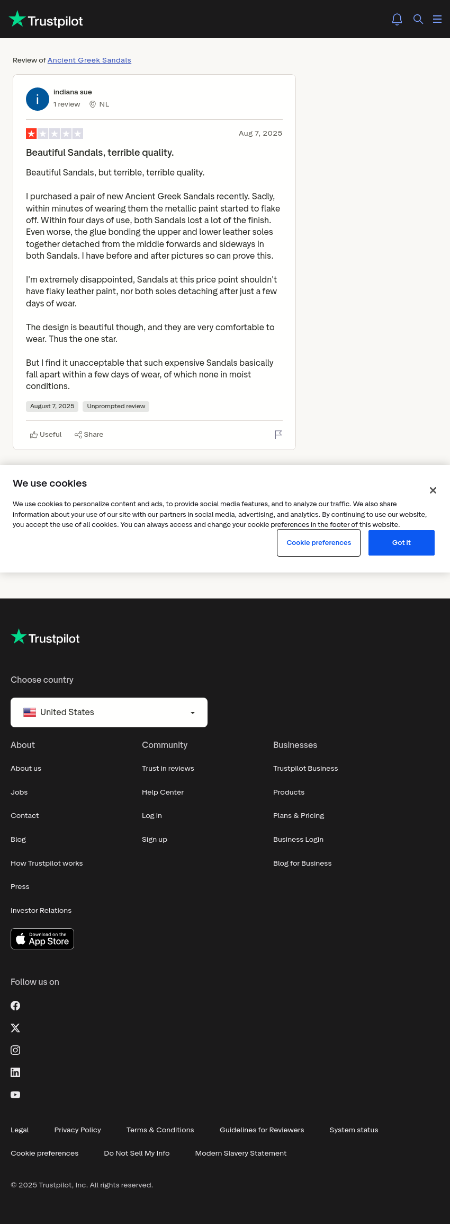Download on the App Store badge
The width and height of the screenshot is (450, 1224).
coord(42,939)
